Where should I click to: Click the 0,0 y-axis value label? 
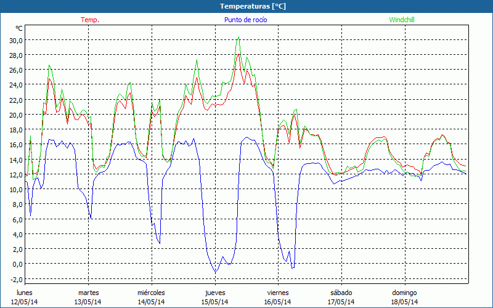tap(17, 264)
